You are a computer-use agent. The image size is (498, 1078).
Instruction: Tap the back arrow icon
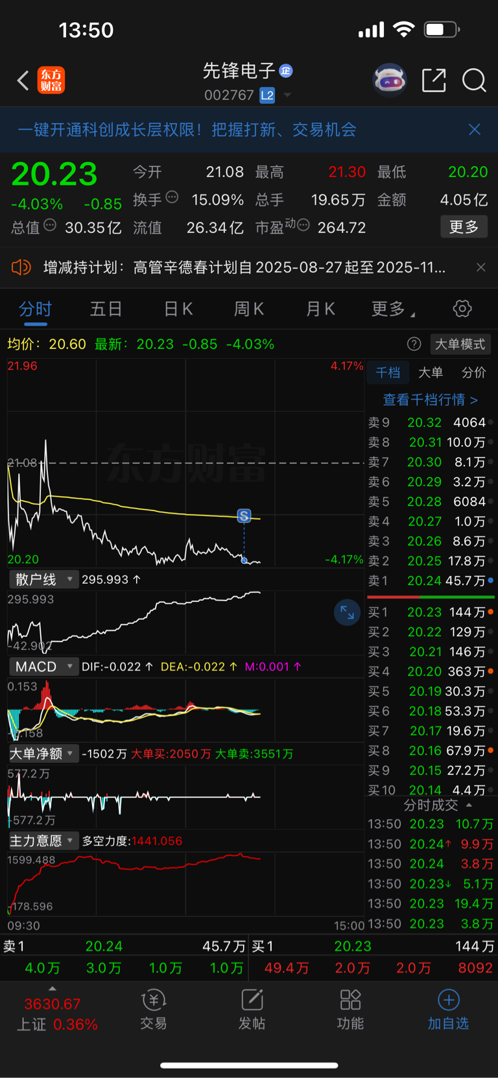[x=23, y=81]
